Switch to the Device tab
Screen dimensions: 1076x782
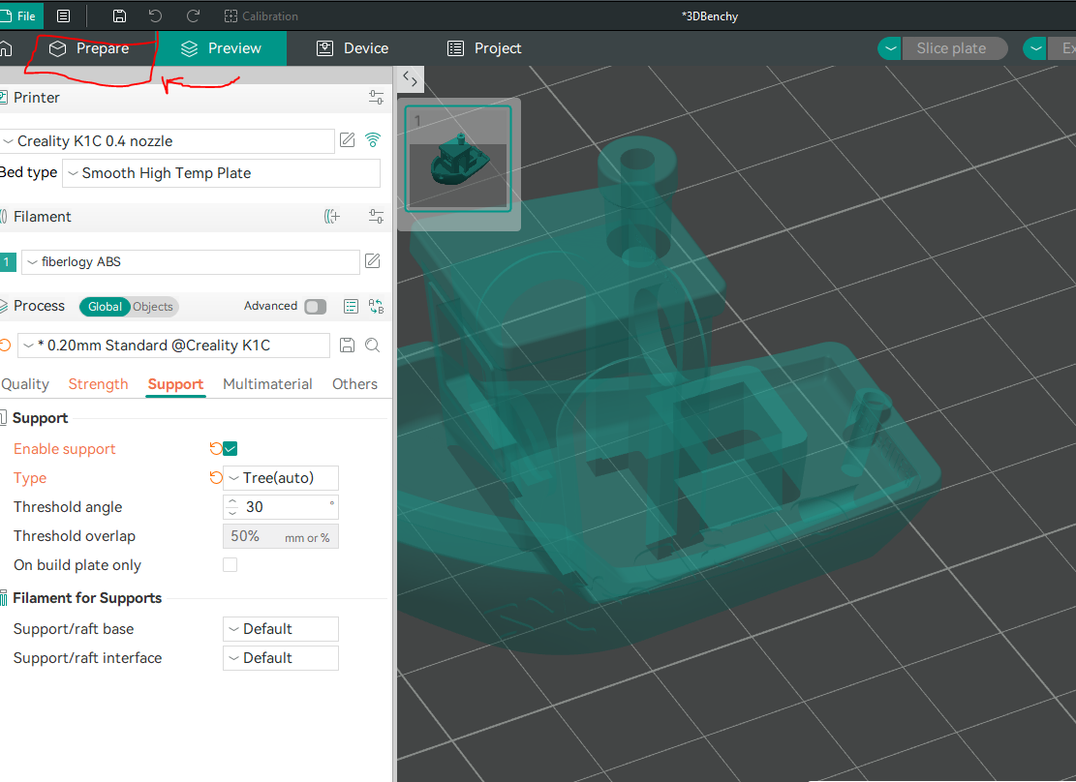click(x=353, y=48)
